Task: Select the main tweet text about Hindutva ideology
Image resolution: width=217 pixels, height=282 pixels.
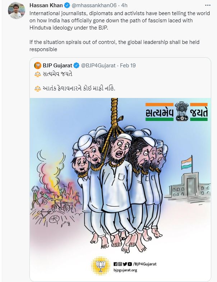Action: click(x=120, y=21)
